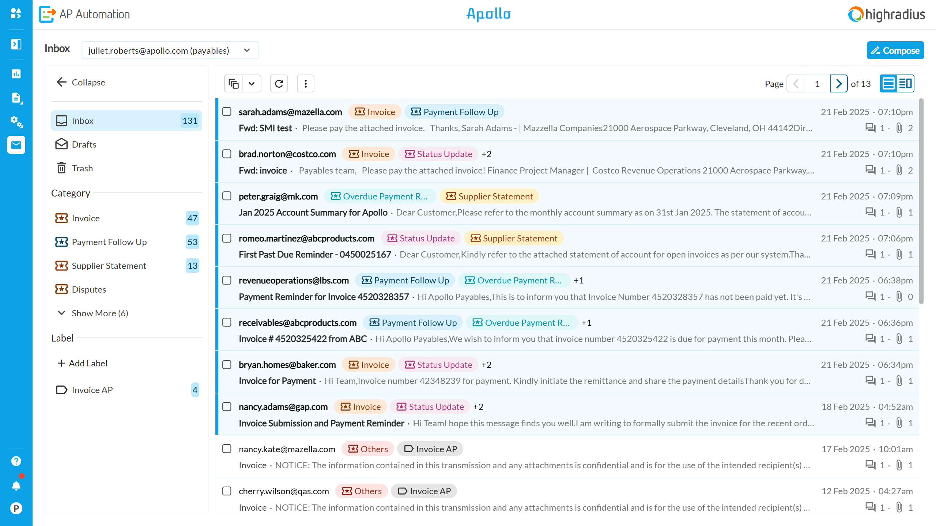Open the Inbox folder
The height and width of the screenshot is (526, 936).
(127, 121)
